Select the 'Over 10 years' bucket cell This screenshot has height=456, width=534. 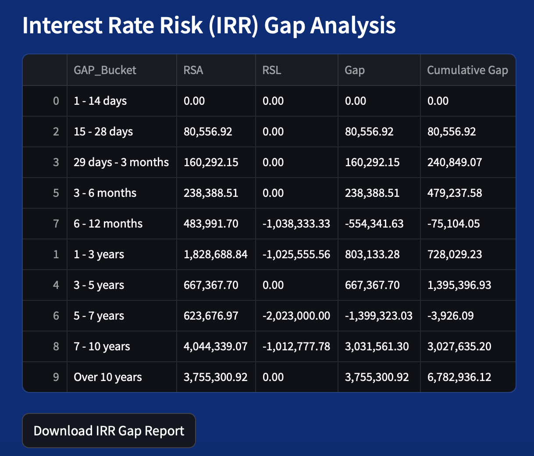point(107,377)
